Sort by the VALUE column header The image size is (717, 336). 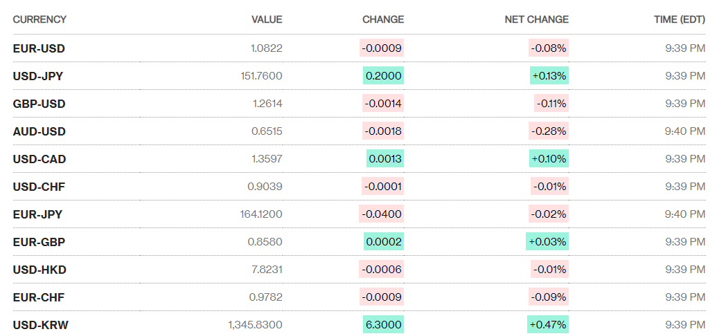point(267,19)
